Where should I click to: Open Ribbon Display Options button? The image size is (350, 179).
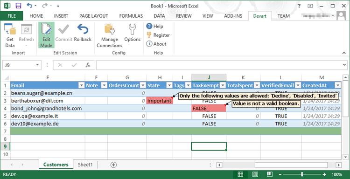click(310, 6)
